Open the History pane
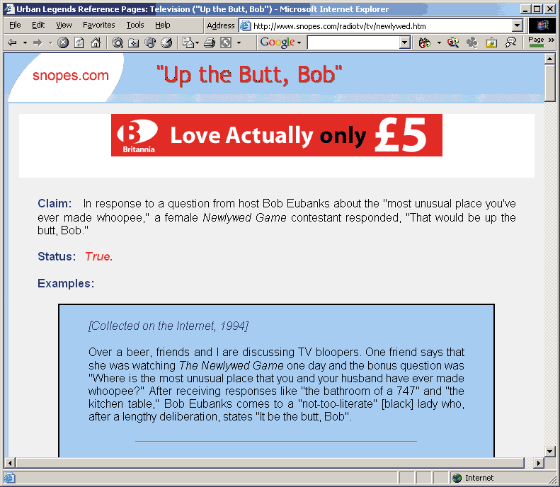This screenshot has width=560, height=487. [166, 43]
